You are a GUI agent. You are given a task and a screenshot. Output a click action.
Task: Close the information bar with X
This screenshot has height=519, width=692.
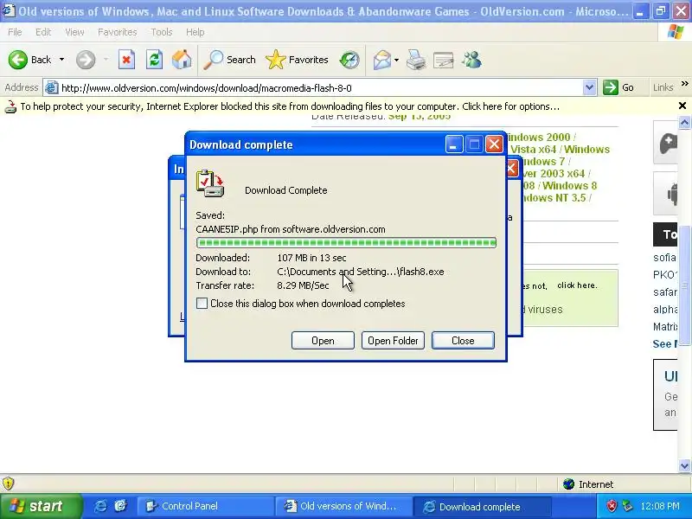point(682,106)
